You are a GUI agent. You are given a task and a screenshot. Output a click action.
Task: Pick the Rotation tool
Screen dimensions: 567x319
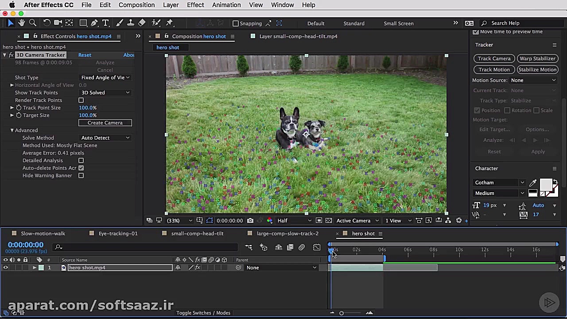[47, 23]
